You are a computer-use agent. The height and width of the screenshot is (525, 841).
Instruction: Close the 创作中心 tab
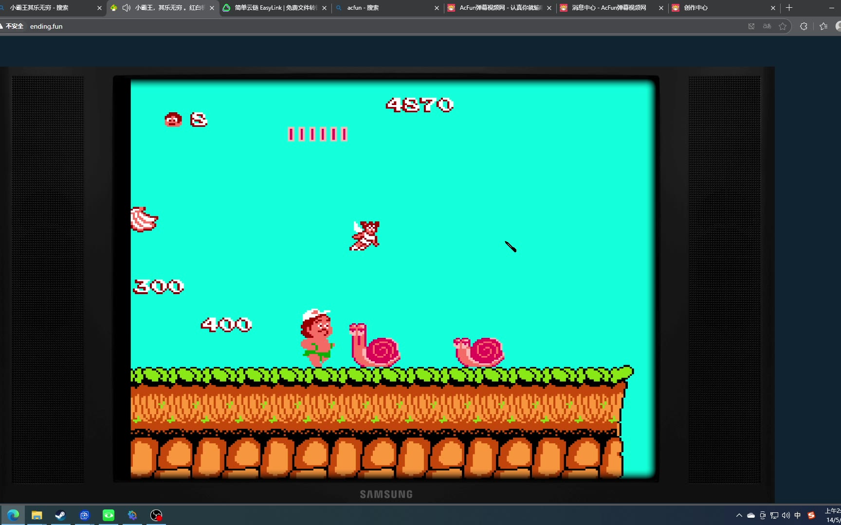[773, 8]
